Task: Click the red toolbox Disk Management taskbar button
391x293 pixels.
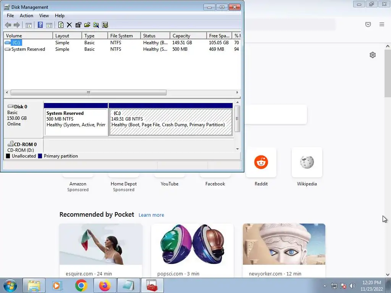Action: (152, 285)
